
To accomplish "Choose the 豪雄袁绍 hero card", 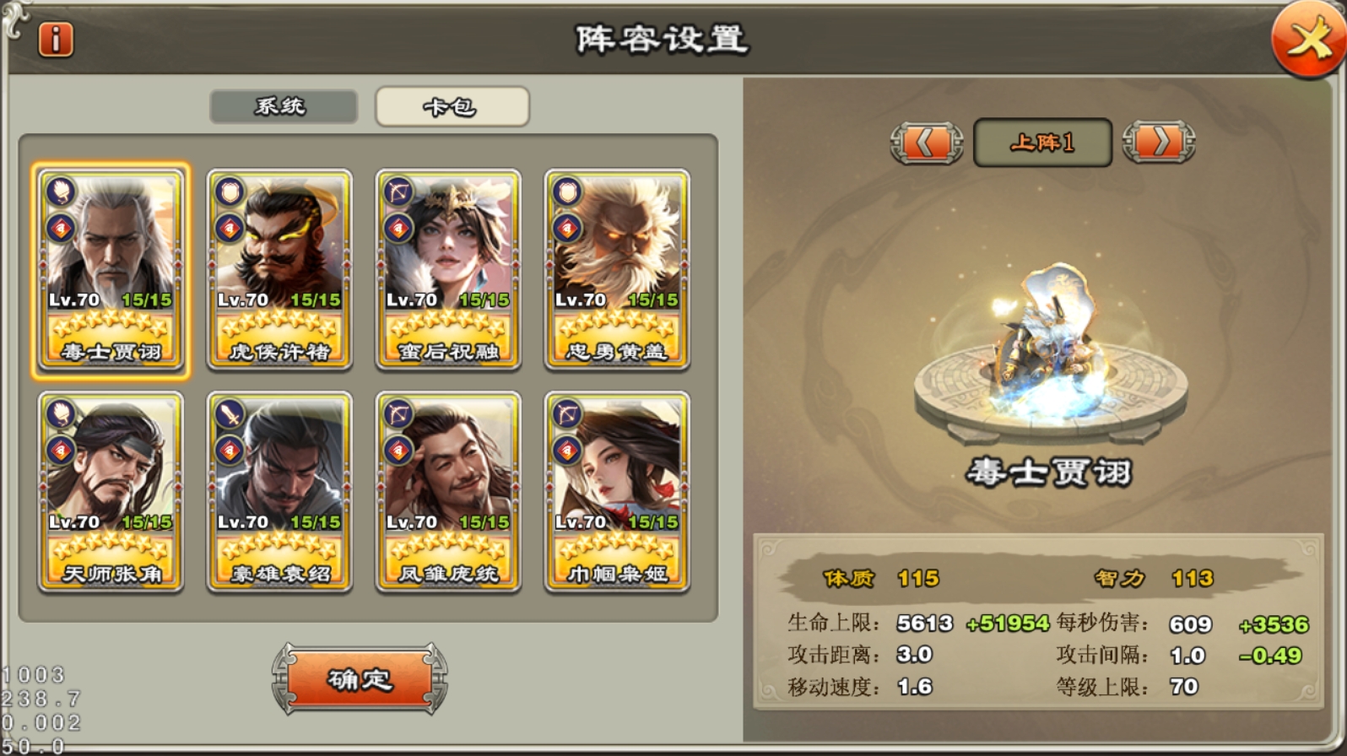I will click(x=279, y=492).
